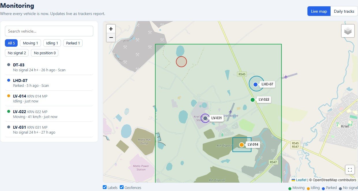Click the LV-022 green map marker
The height and width of the screenshot is (191, 358).
pos(253,100)
